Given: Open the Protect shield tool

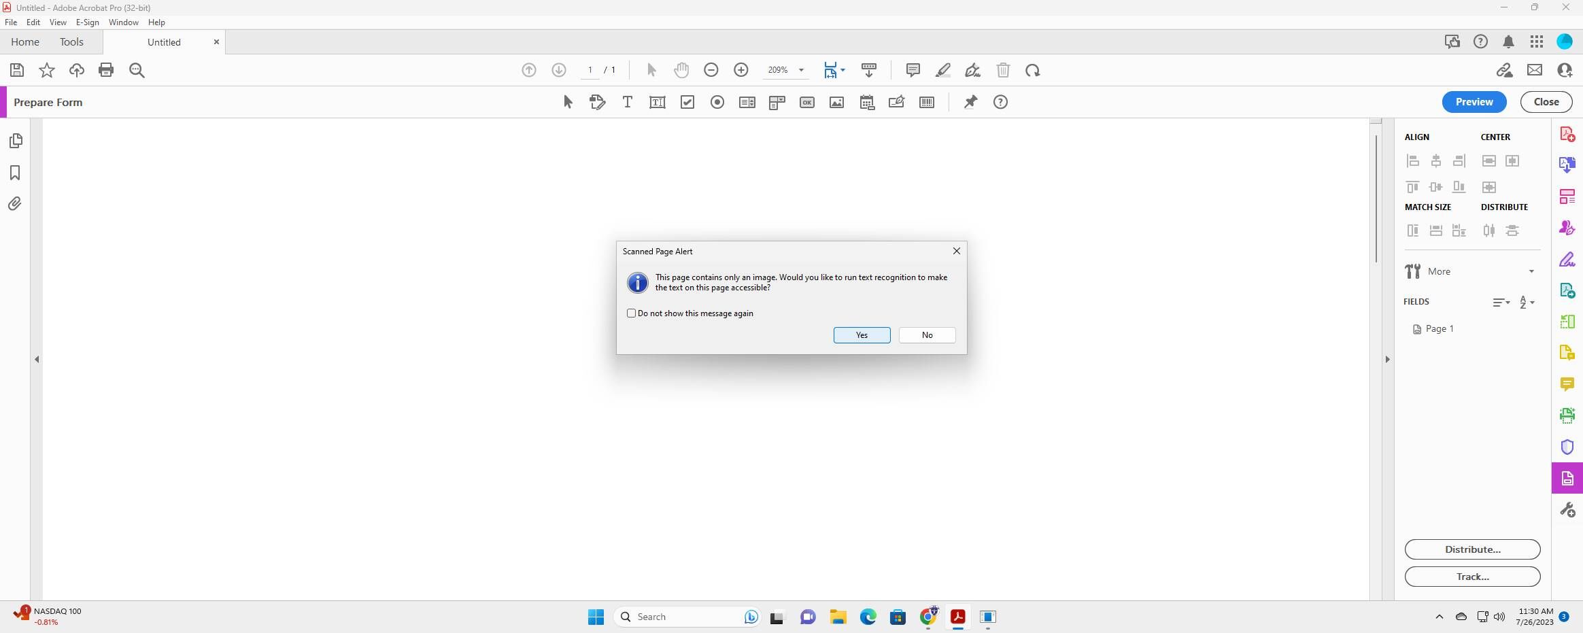Looking at the screenshot, I should [1567, 447].
